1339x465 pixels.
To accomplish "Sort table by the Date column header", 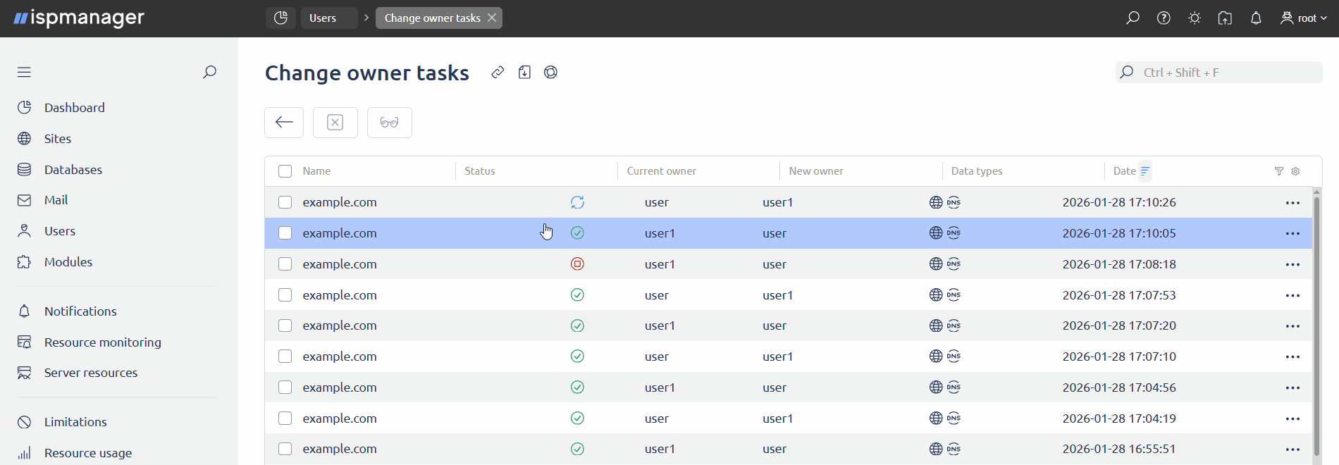I will click(x=1125, y=171).
